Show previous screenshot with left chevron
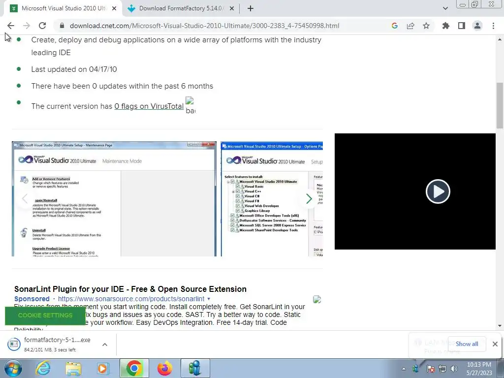The height and width of the screenshot is (378, 504). coord(25,199)
